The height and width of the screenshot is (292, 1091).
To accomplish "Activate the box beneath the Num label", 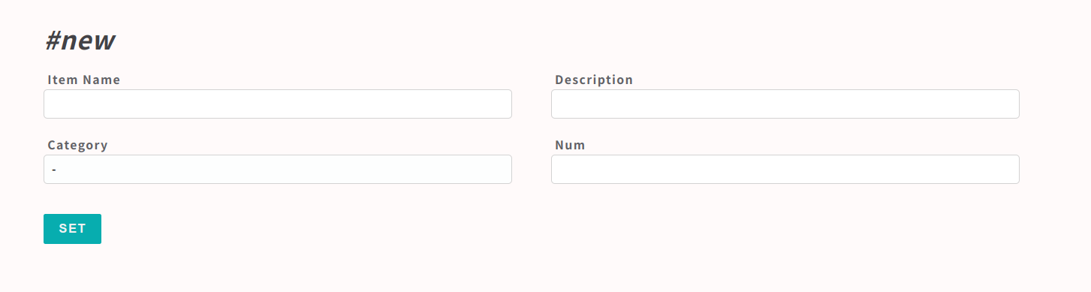I will tap(785, 170).
